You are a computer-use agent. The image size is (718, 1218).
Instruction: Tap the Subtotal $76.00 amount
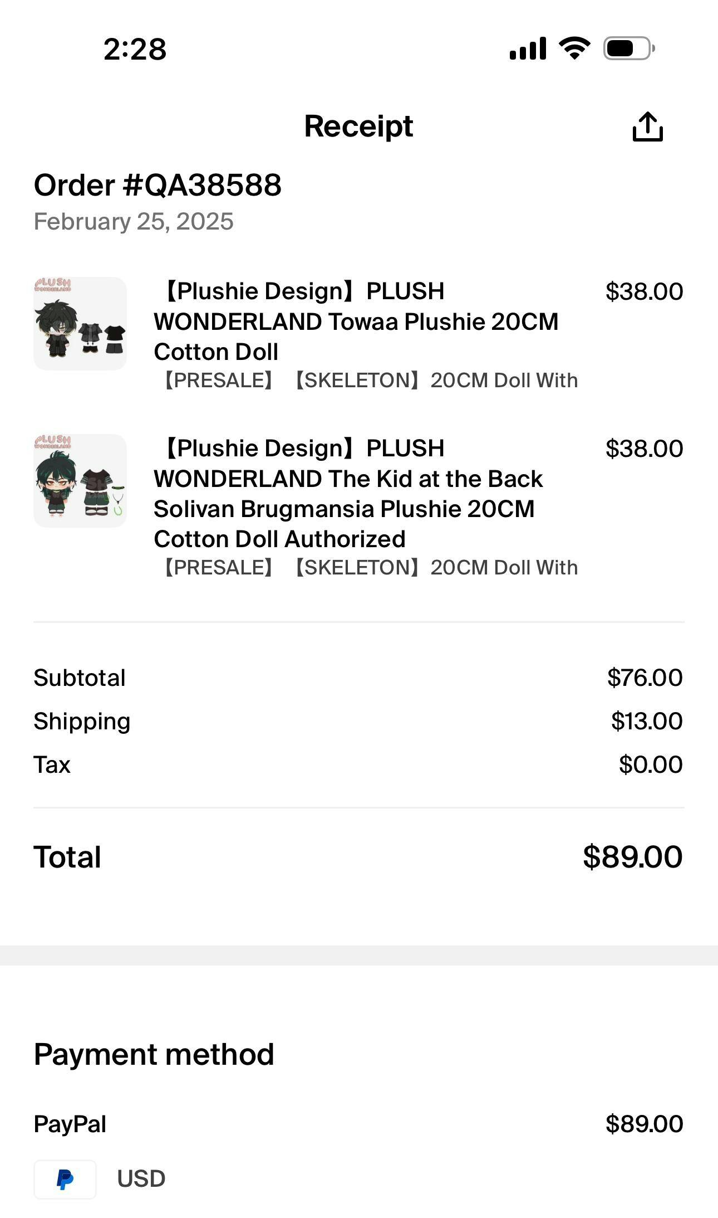coord(645,678)
